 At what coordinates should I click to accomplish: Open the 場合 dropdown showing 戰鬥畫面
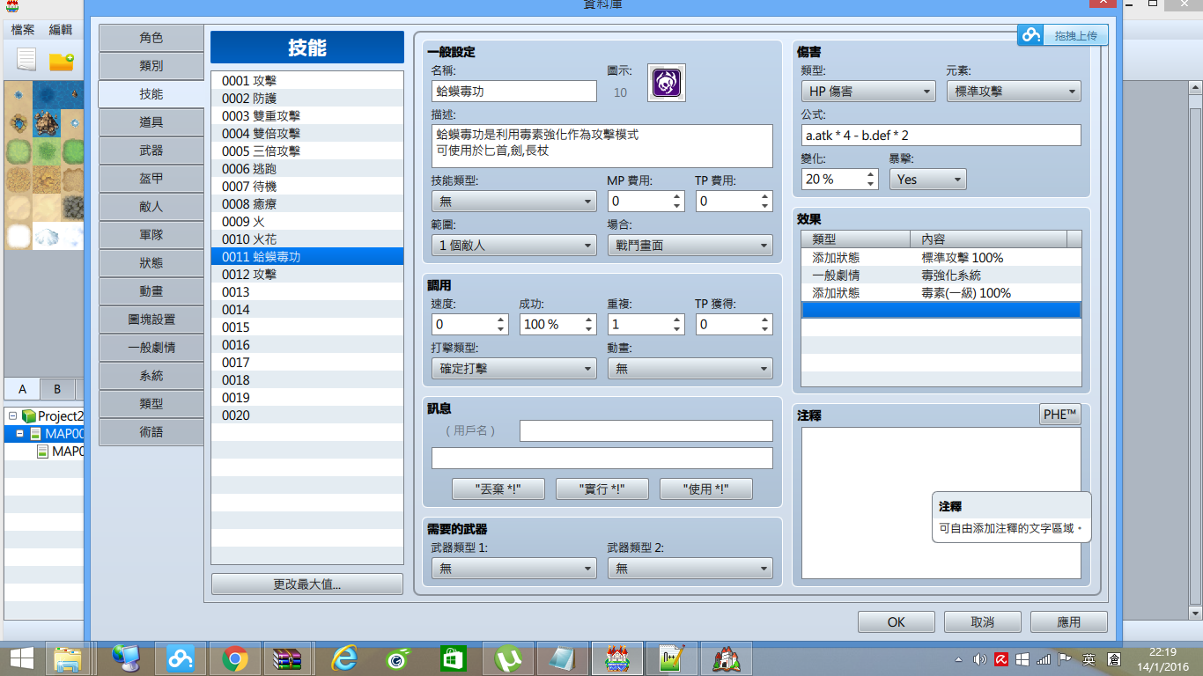(690, 246)
